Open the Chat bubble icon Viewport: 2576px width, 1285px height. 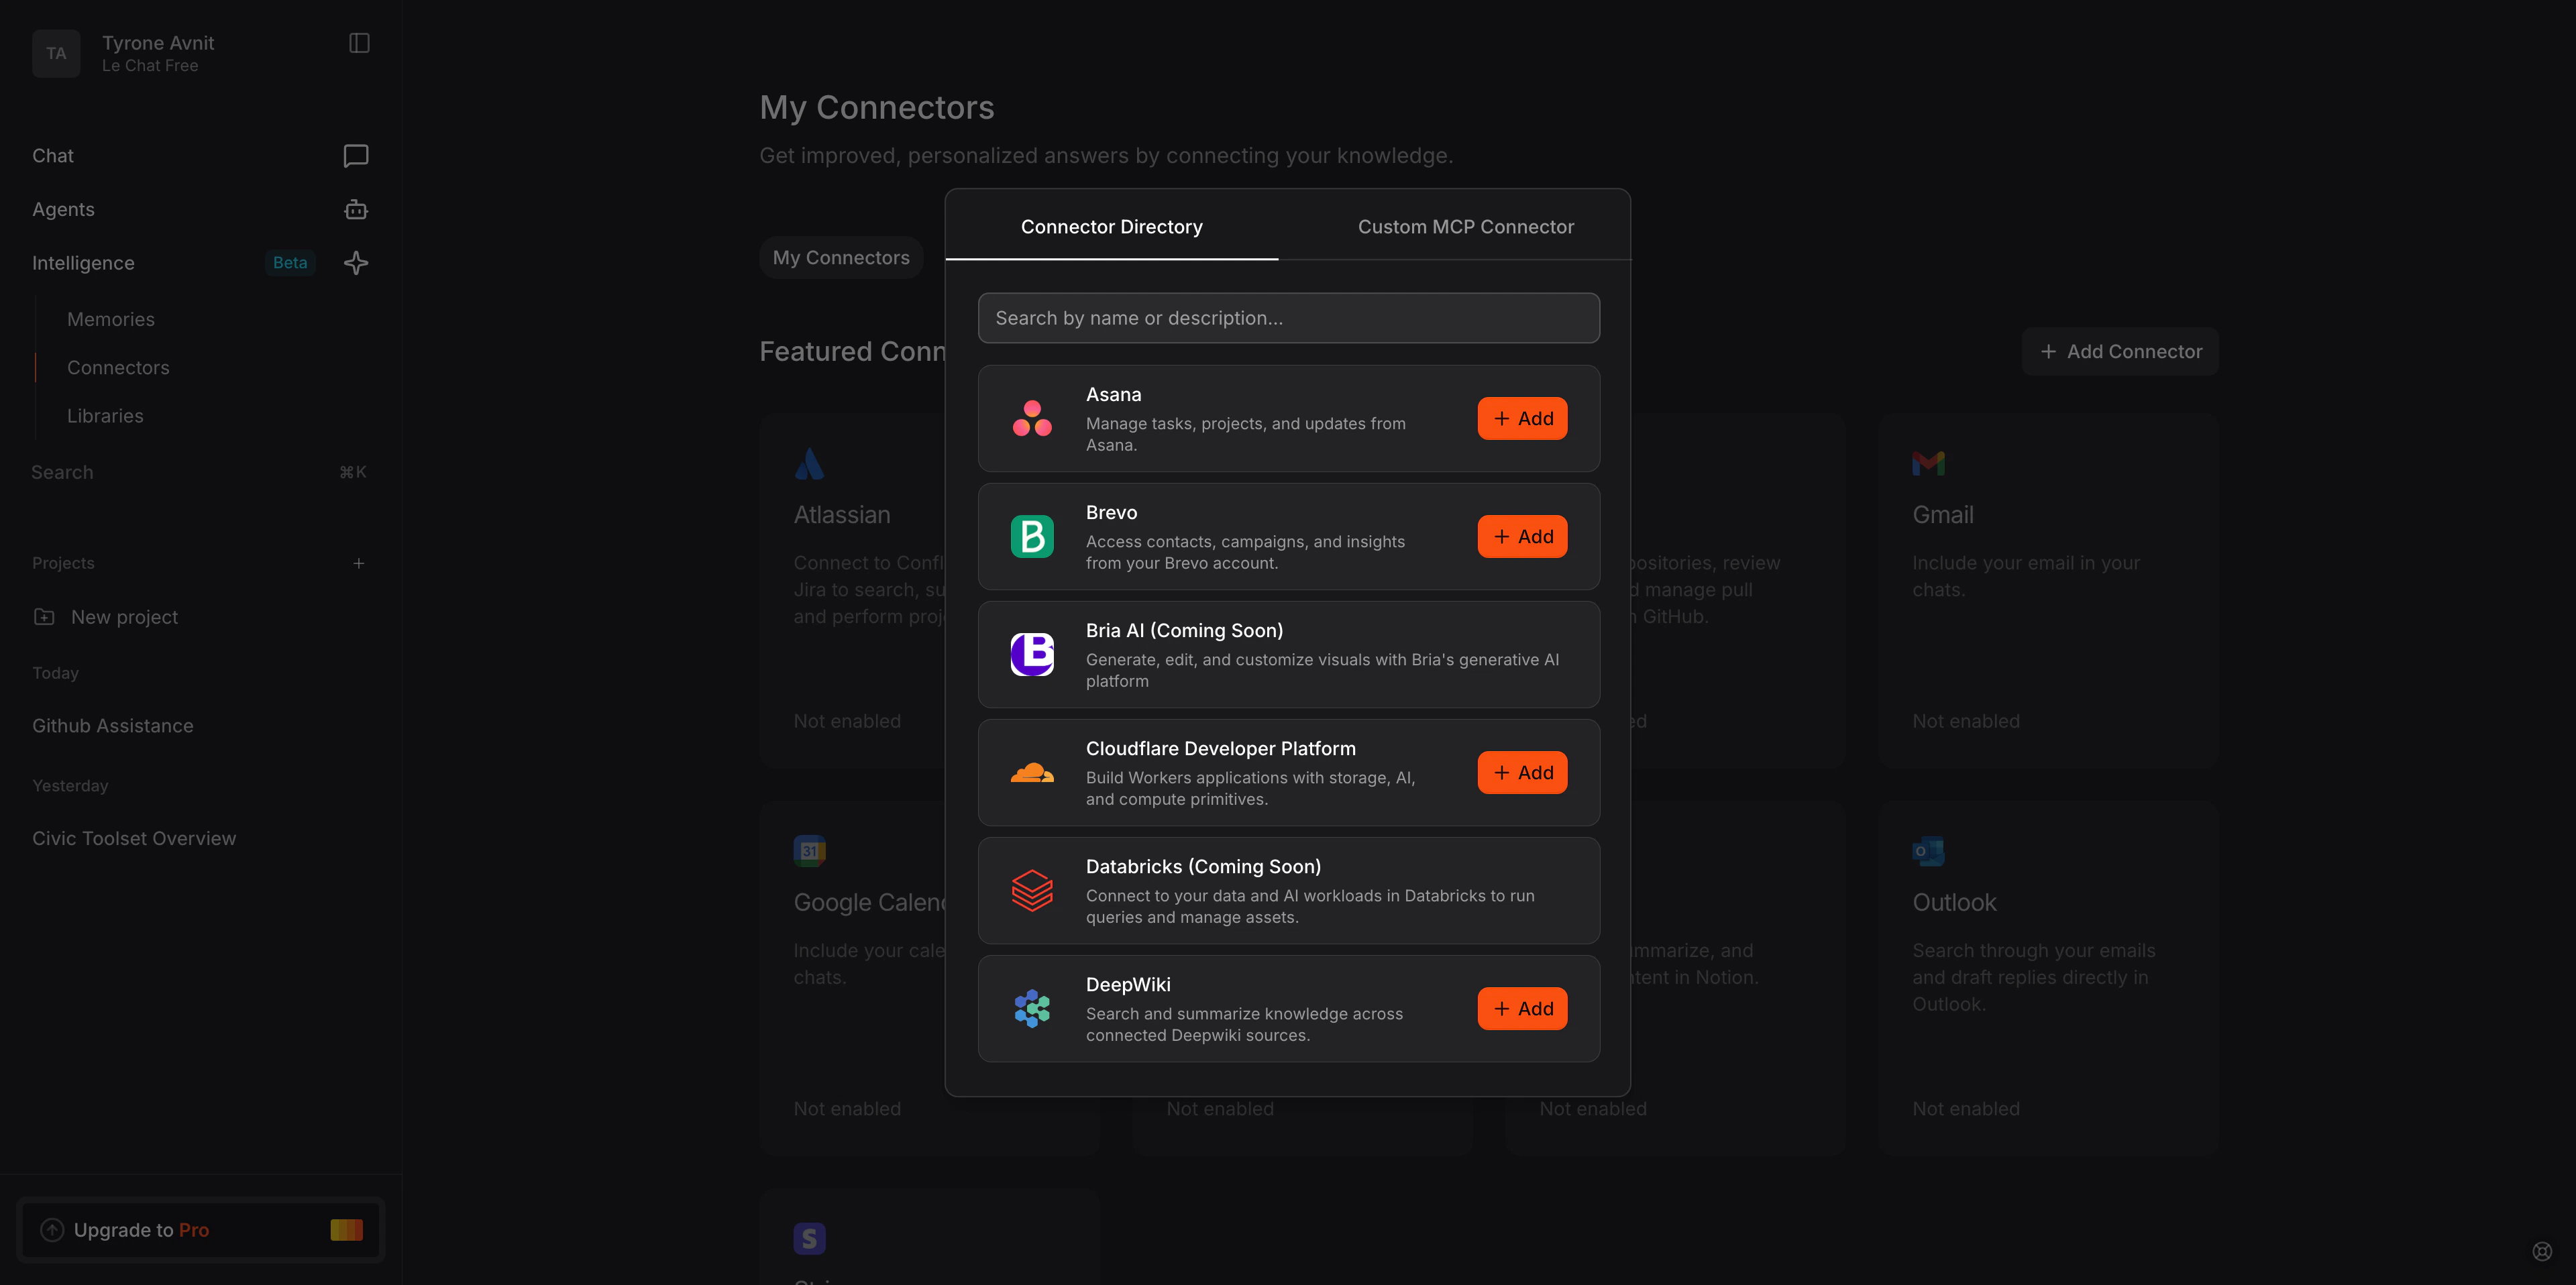pyautogui.click(x=356, y=155)
